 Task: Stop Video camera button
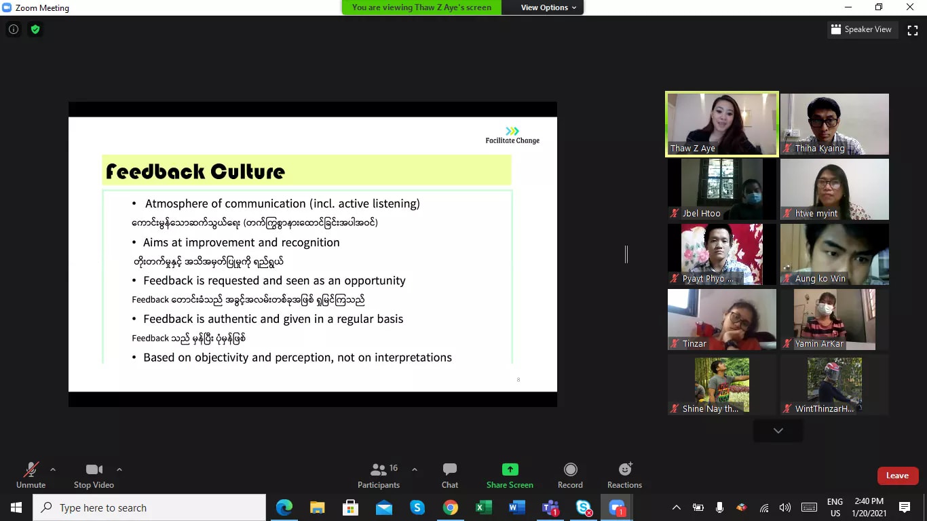[x=94, y=475]
